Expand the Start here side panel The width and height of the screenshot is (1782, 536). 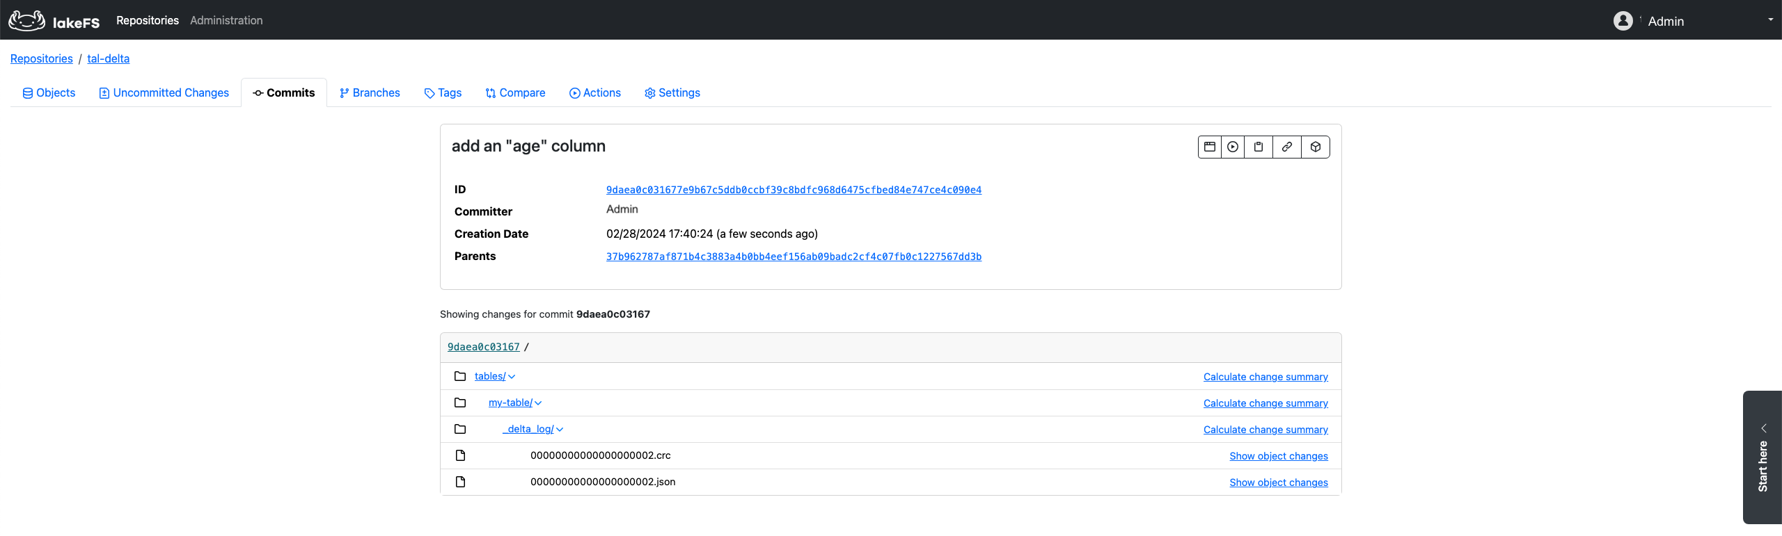pyautogui.click(x=1763, y=456)
